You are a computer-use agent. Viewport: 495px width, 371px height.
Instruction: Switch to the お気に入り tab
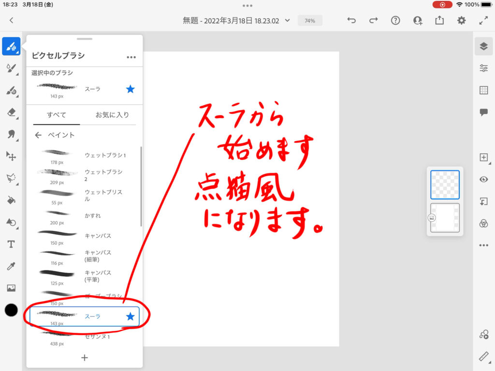click(x=112, y=115)
